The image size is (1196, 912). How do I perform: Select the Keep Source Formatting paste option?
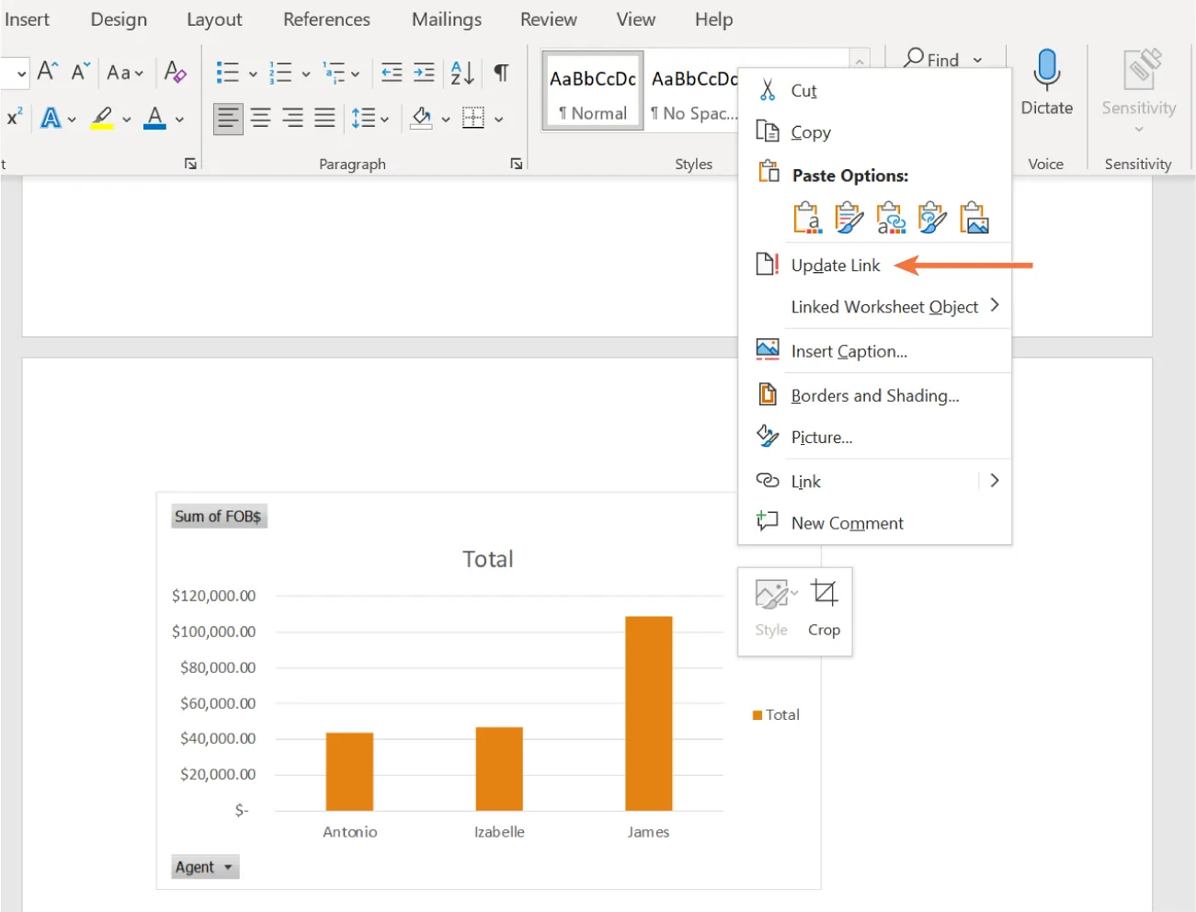click(806, 217)
